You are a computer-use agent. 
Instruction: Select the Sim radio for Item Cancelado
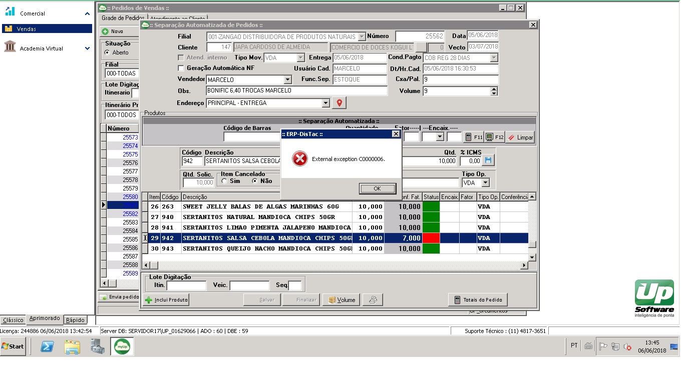pyautogui.click(x=224, y=181)
